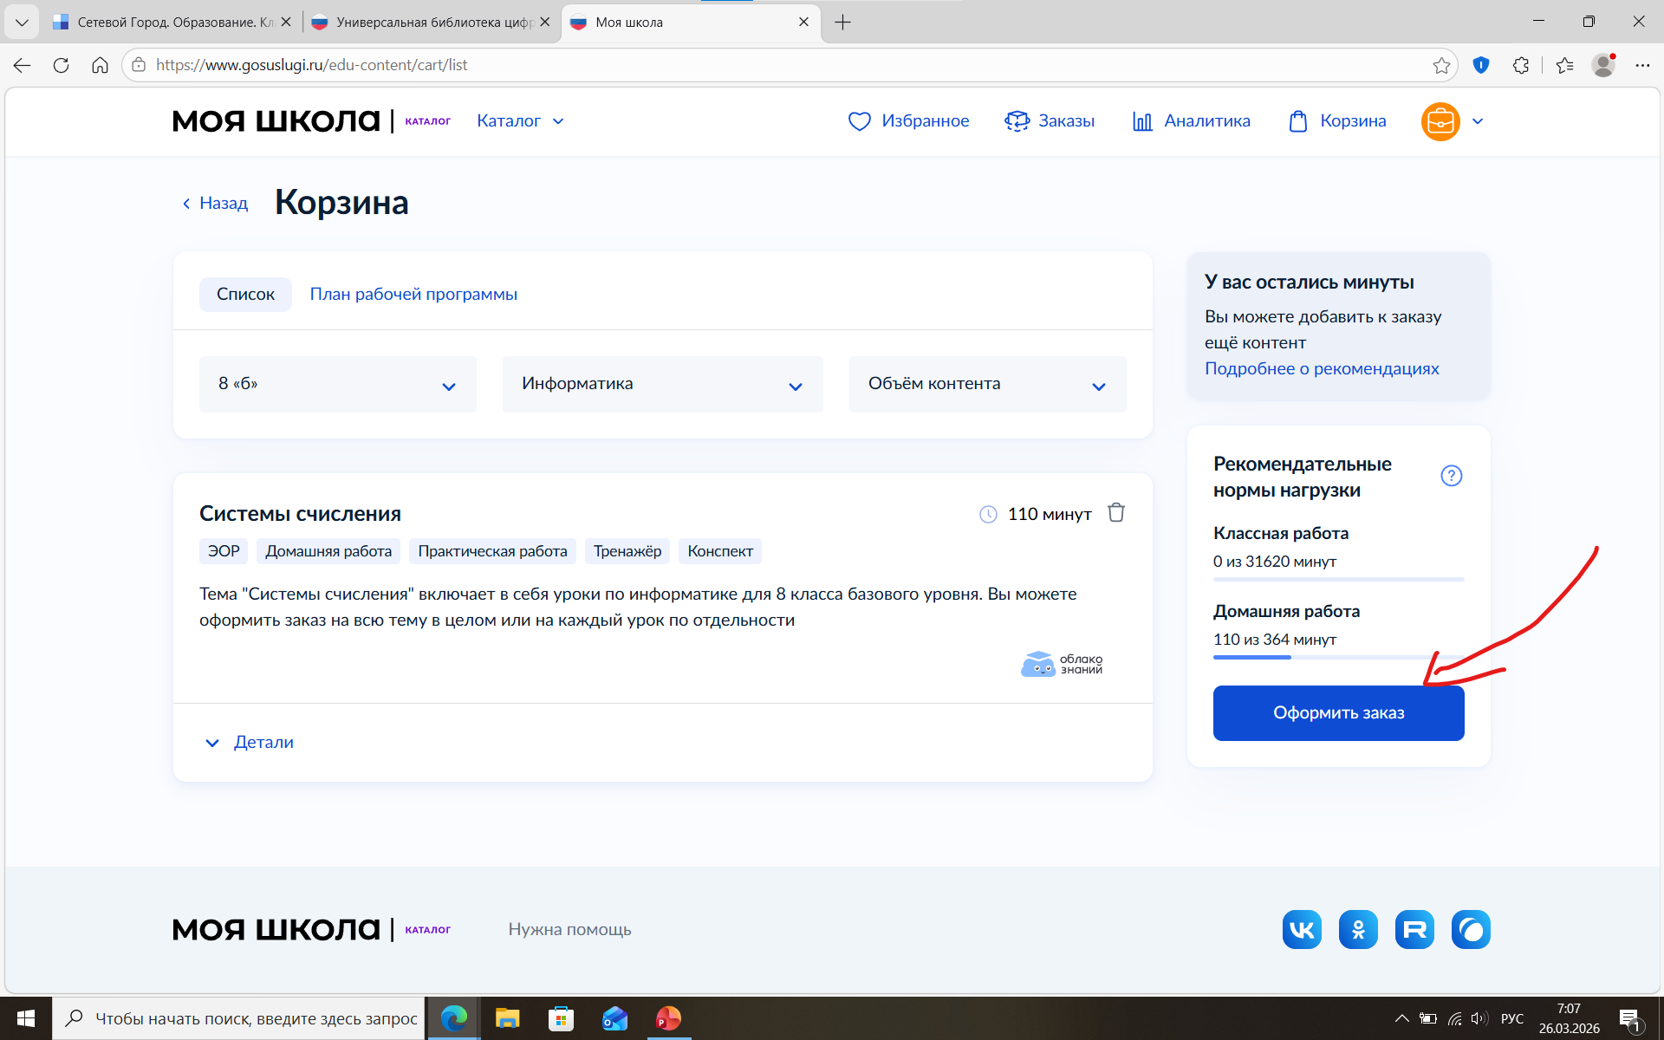The width and height of the screenshot is (1664, 1040).
Task: Open Odnoklassniki social icon
Action: point(1358,930)
